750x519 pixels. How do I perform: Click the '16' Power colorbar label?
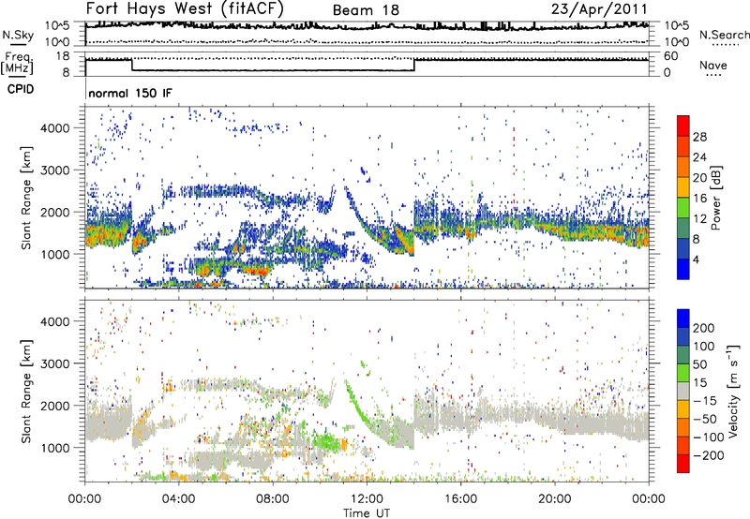(x=699, y=198)
